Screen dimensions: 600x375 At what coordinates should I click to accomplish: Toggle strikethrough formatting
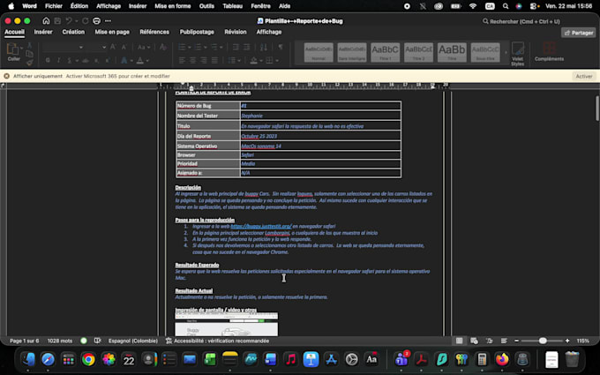(x=86, y=61)
